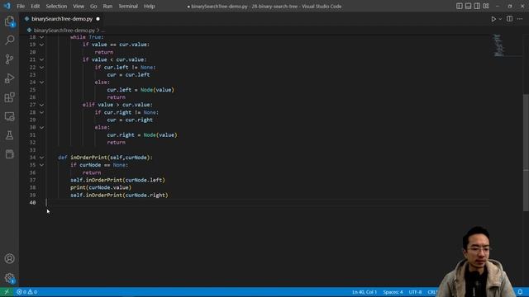Viewport: 529px width, 297px height.
Task: Collapse the fold arrow on line 28
Action: coord(41,112)
